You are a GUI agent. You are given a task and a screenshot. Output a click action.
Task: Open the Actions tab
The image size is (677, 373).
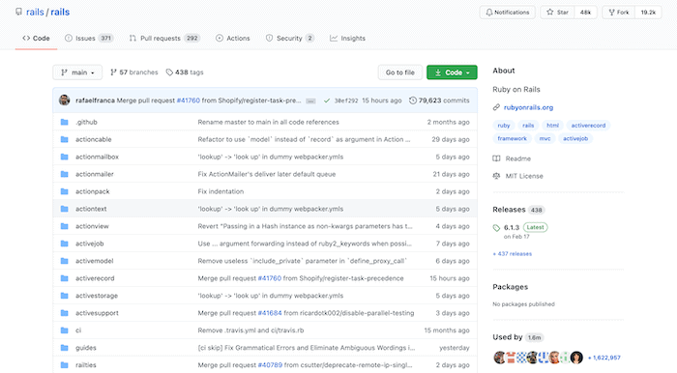point(233,38)
